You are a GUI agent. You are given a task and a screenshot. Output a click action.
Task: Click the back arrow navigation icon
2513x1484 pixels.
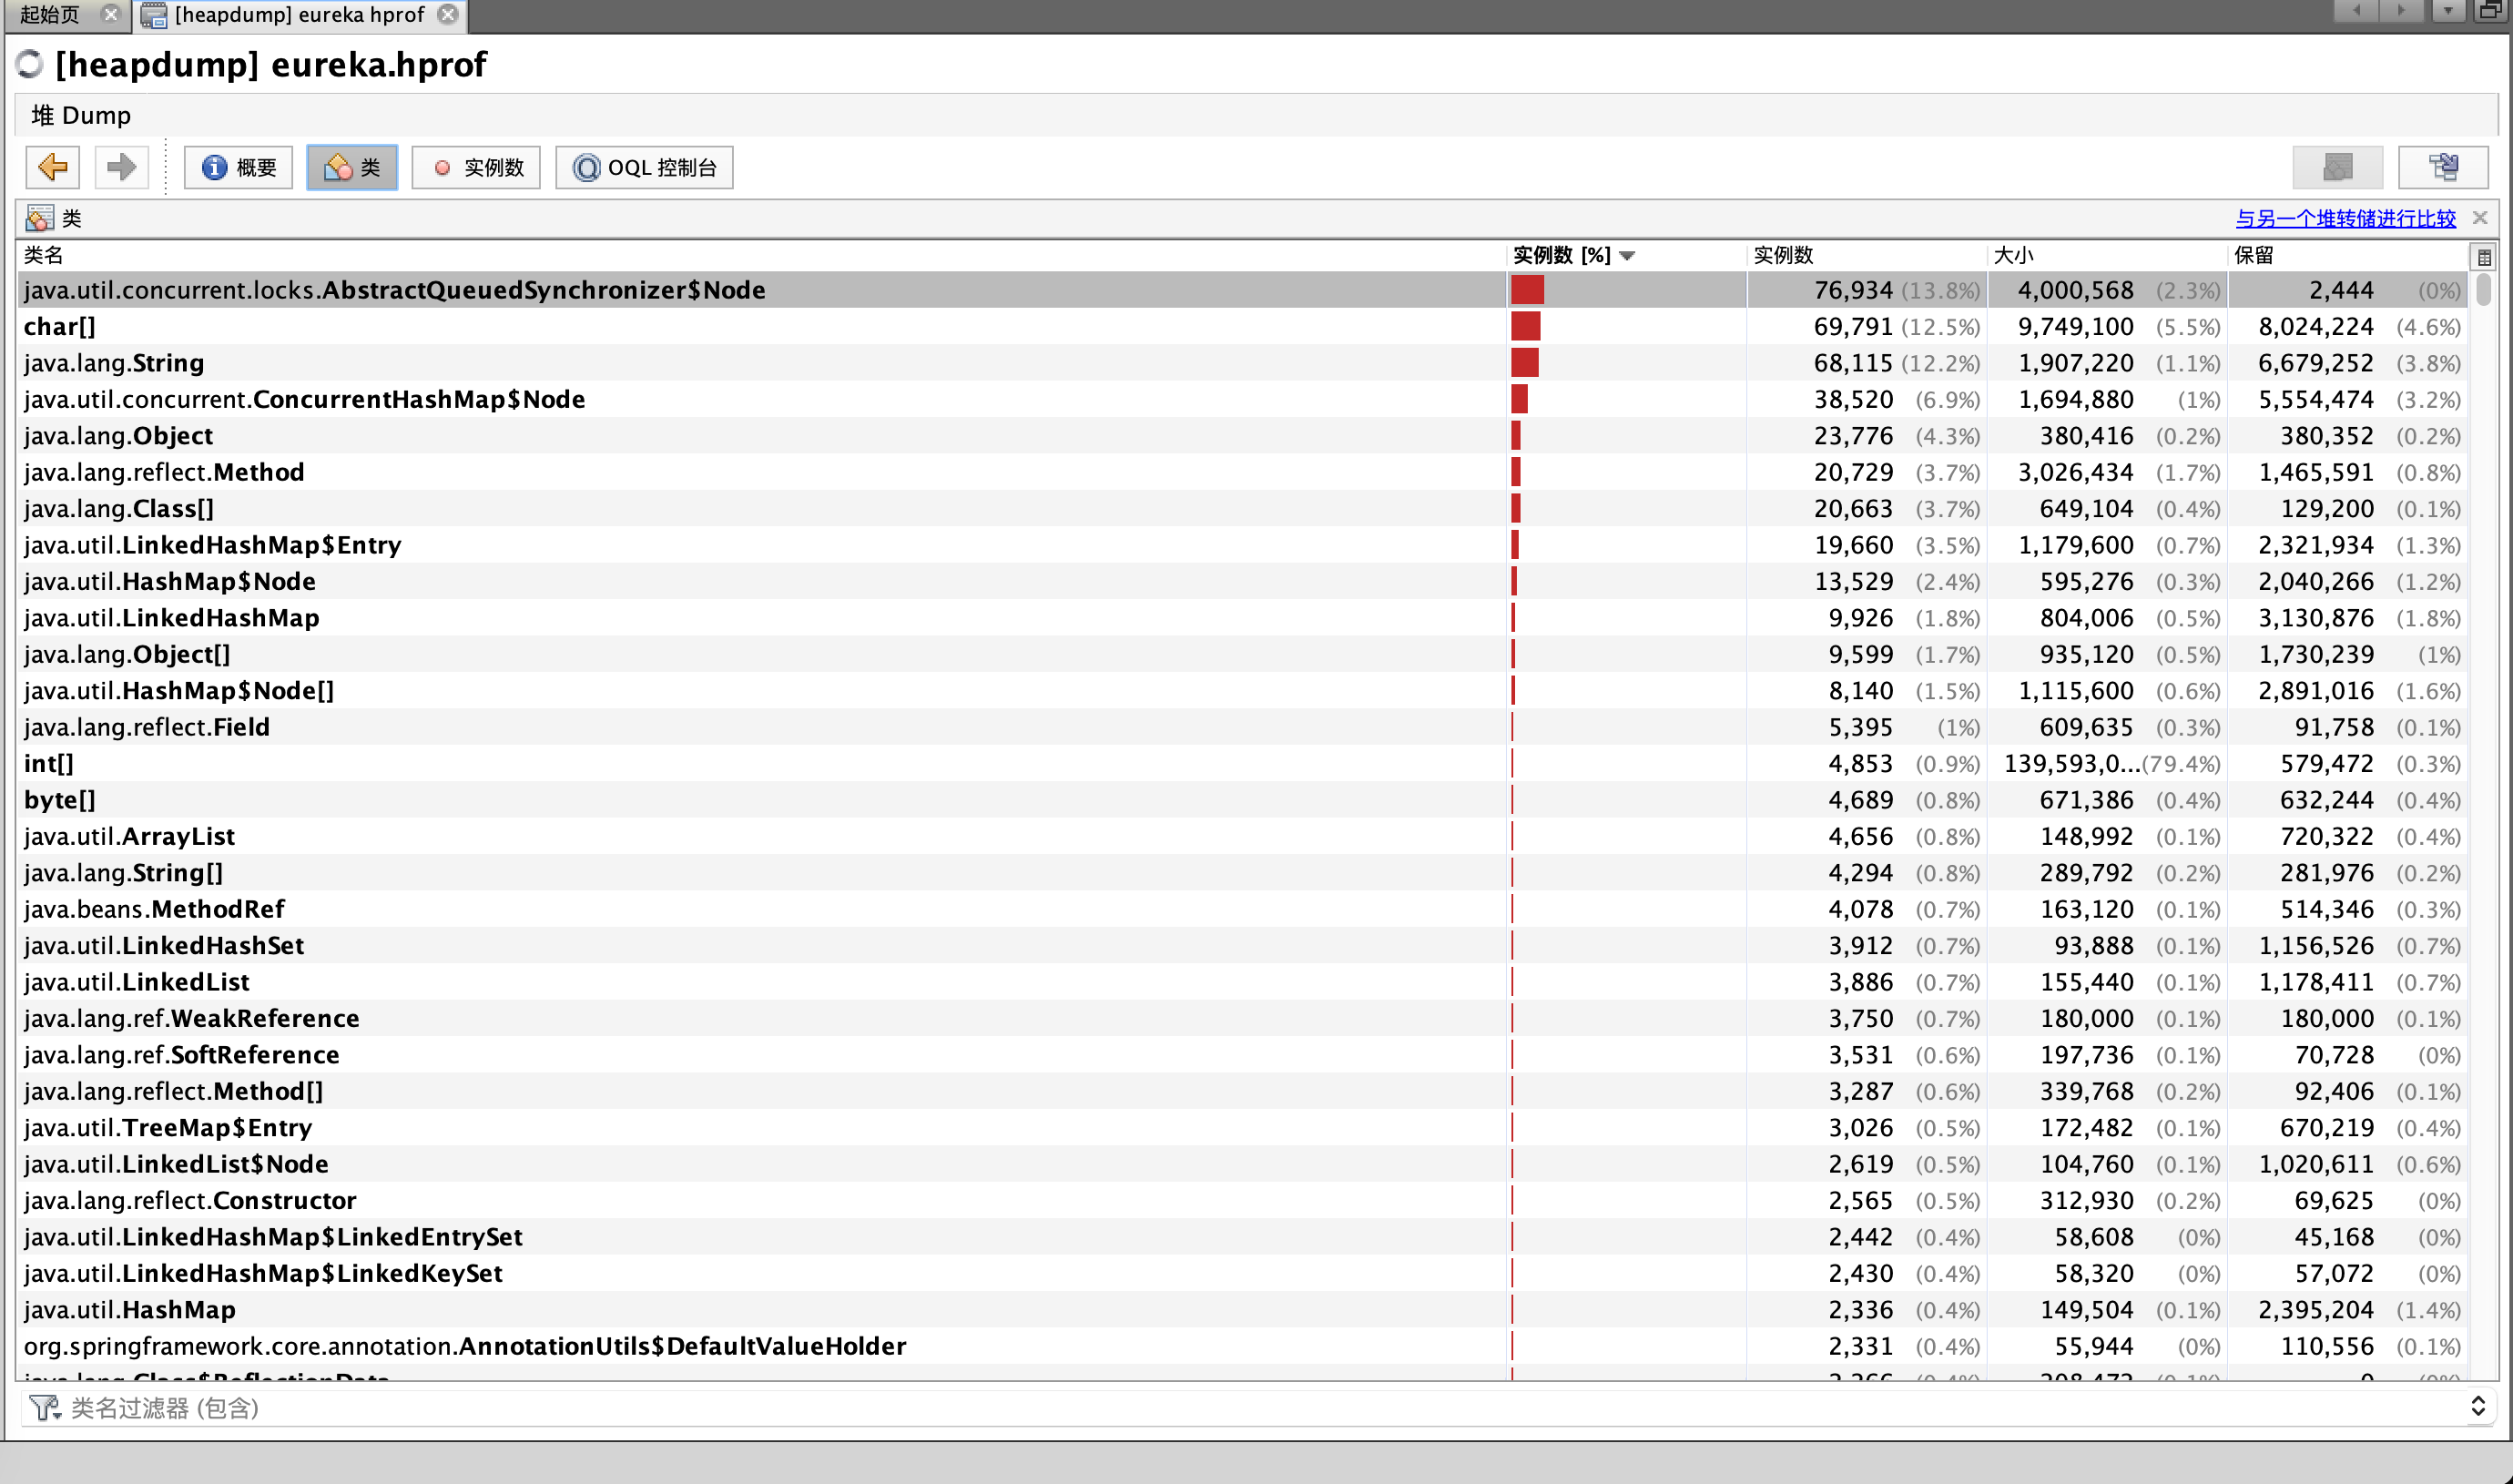tap(52, 167)
